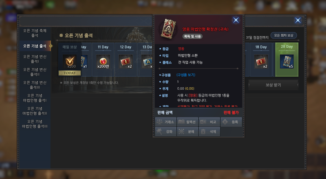Select the 18 Day red card reward
This screenshot has width=326, height=179.
(x=261, y=62)
